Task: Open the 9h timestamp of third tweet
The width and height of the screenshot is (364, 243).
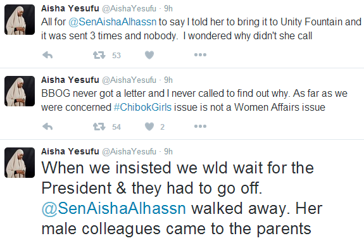Action: click(x=168, y=151)
